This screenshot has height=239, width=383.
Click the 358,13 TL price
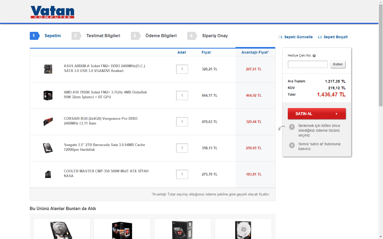[210, 148]
